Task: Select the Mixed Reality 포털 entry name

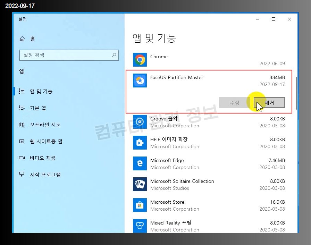Action: pos(170,223)
